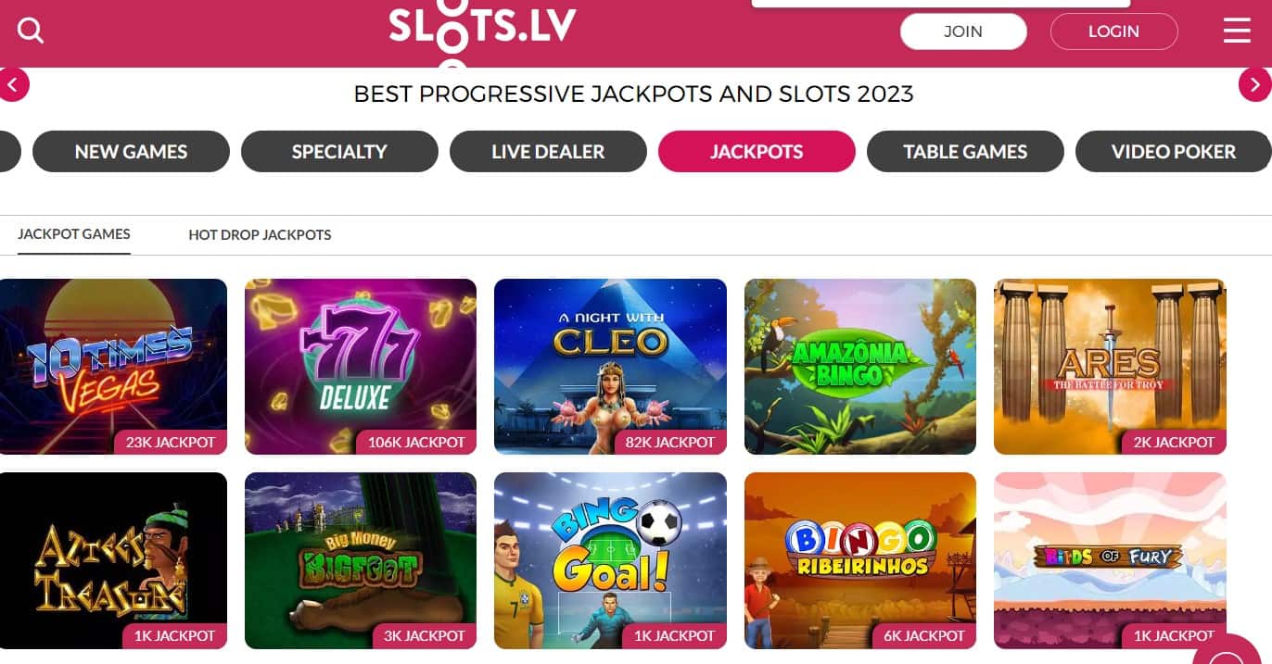Switch to Hot Drop Jackpots tab
Viewport: 1272px width, 664px height.
[260, 235]
